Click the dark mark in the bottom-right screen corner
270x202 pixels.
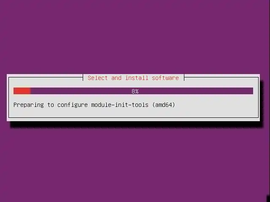268,198
